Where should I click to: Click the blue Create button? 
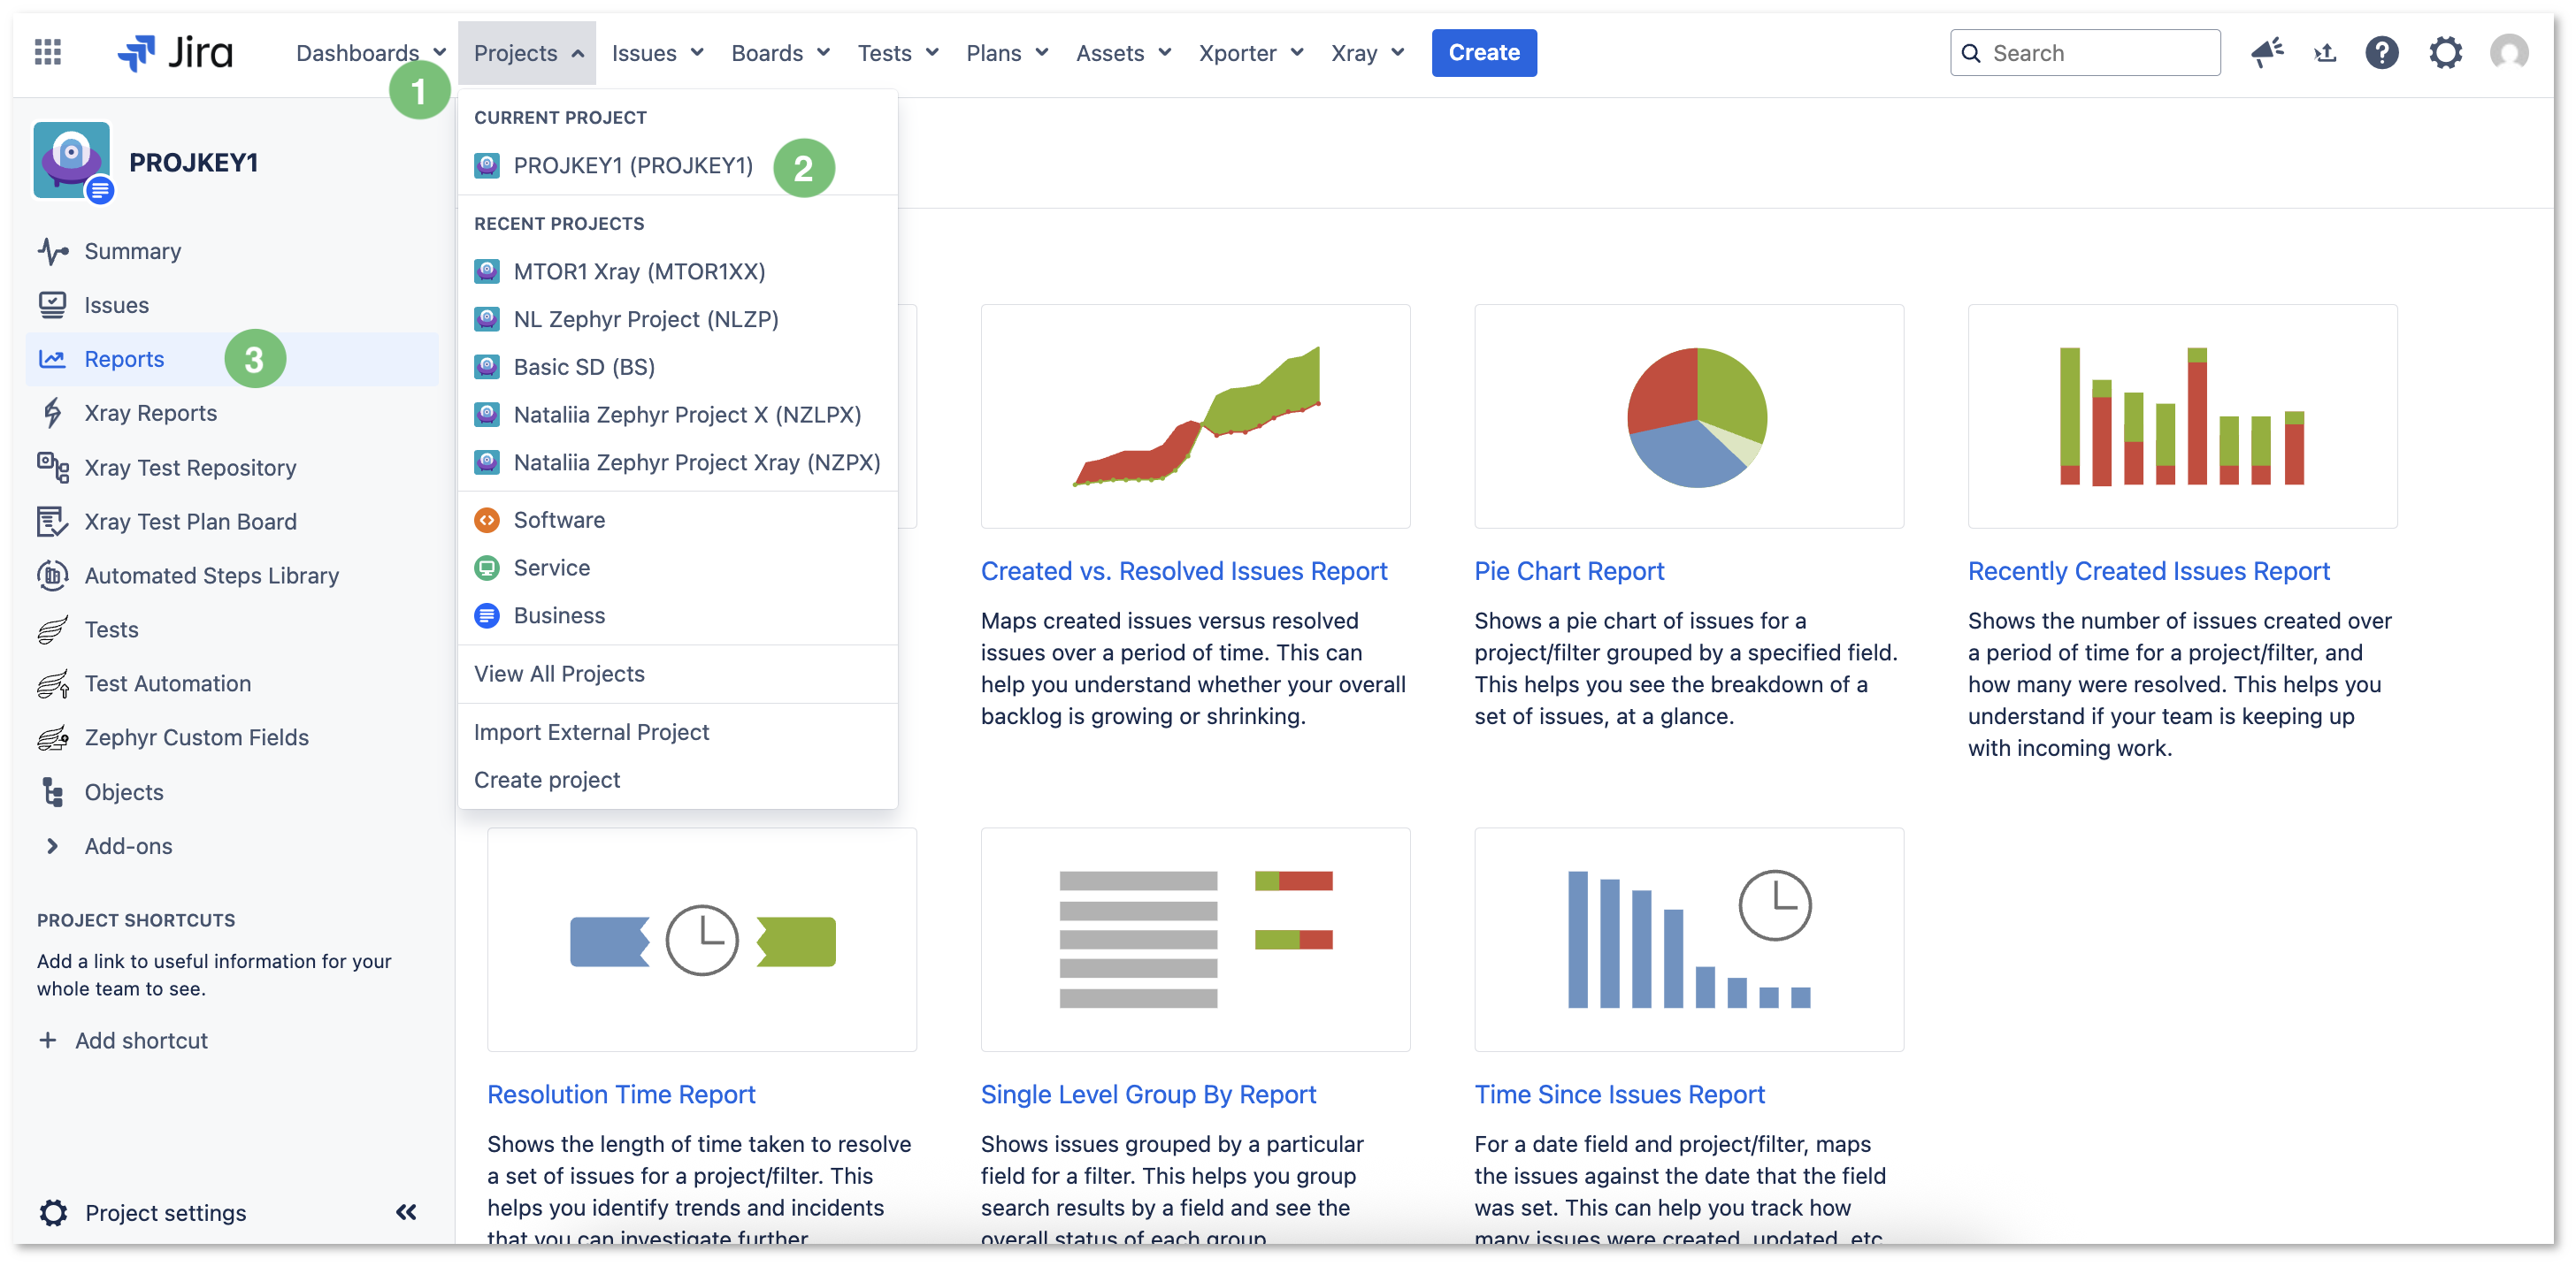pyautogui.click(x=1483, y=53)
